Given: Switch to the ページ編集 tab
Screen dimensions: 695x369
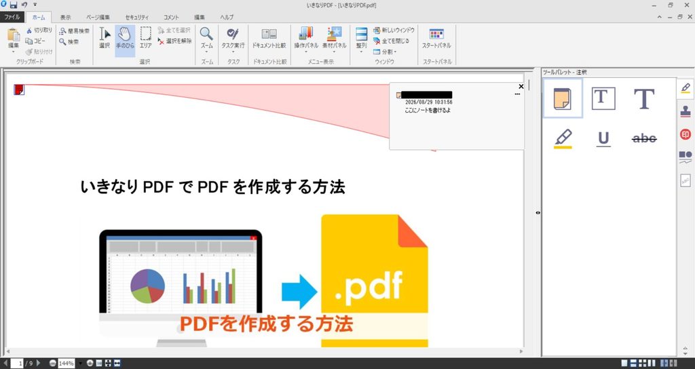Looking at the screenshot, I should click(98, 17).
